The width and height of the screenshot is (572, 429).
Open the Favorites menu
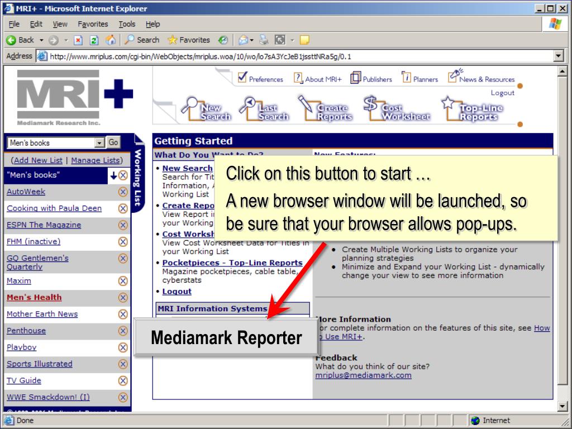pyautogui.click(x=93, y=24)
